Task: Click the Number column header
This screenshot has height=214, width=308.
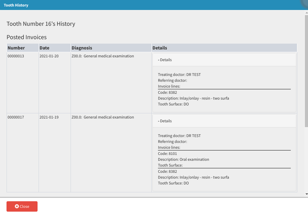Action: (x=16, y=48)
